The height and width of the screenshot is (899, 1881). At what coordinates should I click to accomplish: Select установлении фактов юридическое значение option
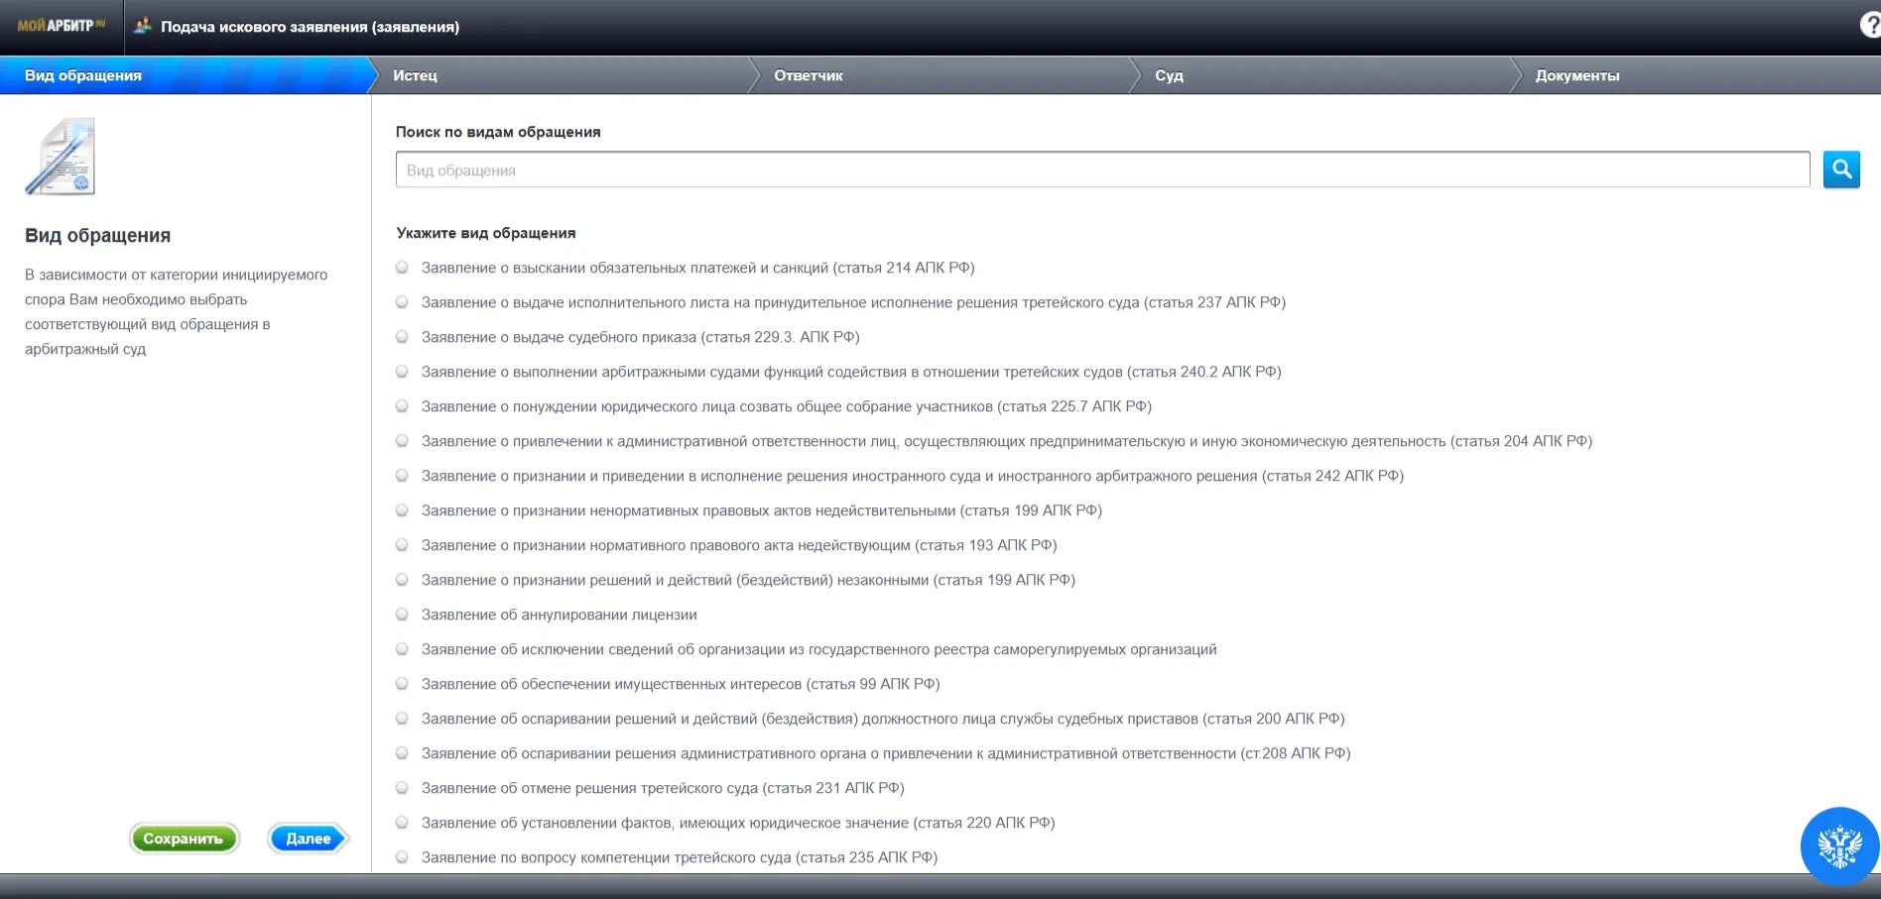point(402,823)
